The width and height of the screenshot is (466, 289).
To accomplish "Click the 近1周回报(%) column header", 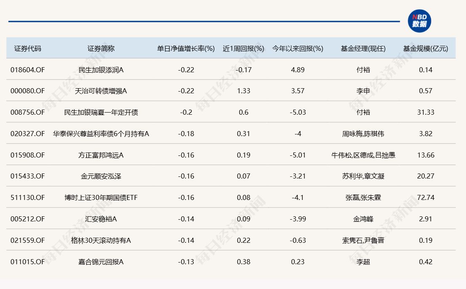I will click(243, 48).
